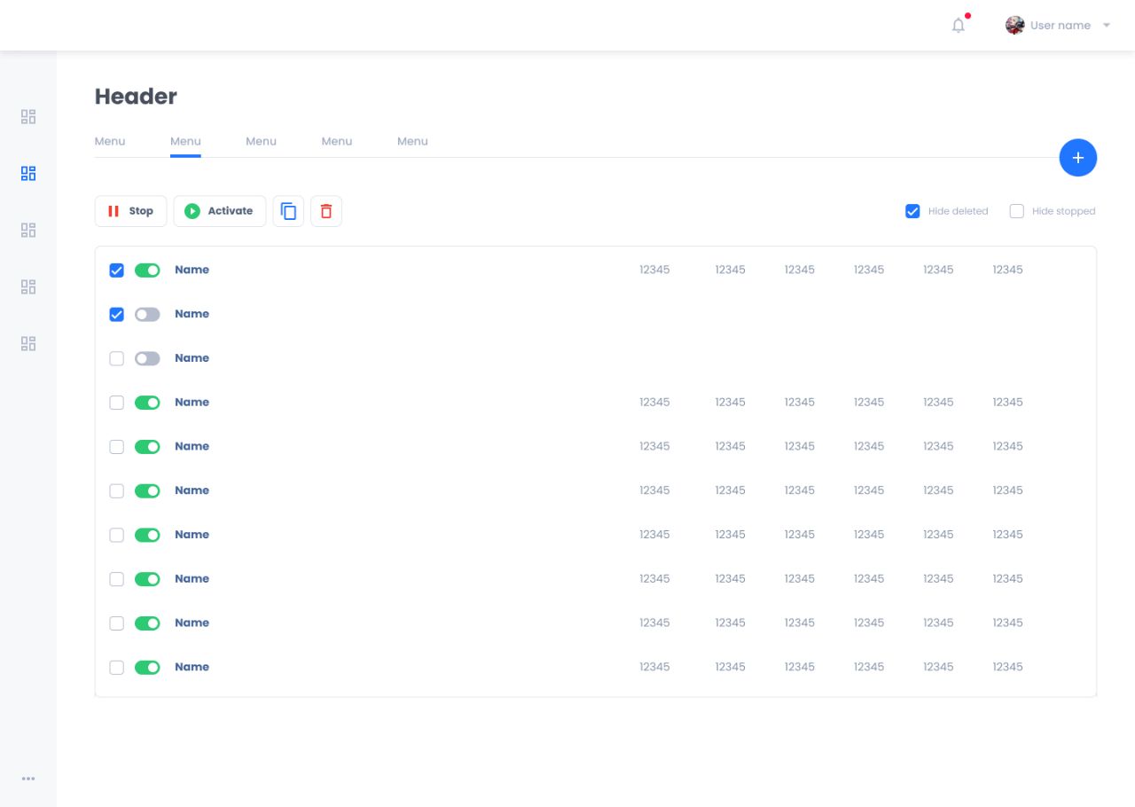This screenshot has height=807, width=1135.
Task: Turn on the grey toggle in the checked row
Action: point(147,314)
